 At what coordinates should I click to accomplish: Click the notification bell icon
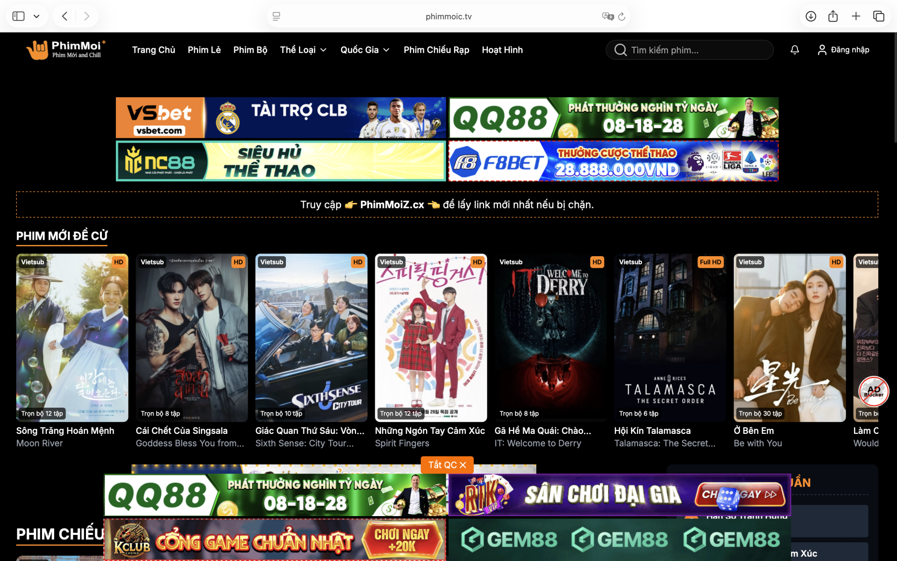(x=794, y=50)
